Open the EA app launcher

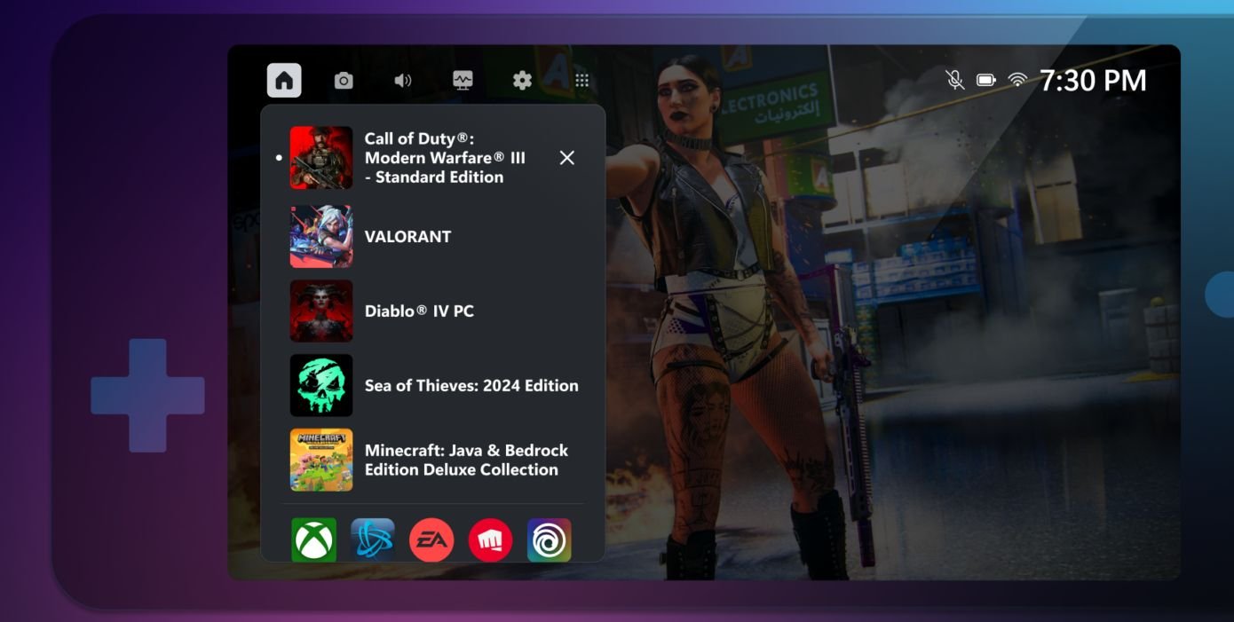click(432, 539)
